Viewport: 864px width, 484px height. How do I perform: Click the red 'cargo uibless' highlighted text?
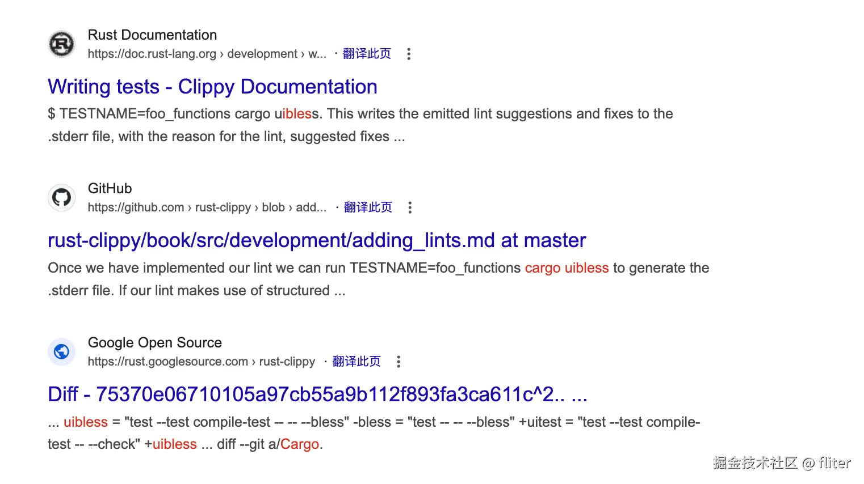(x=566, y=268)
